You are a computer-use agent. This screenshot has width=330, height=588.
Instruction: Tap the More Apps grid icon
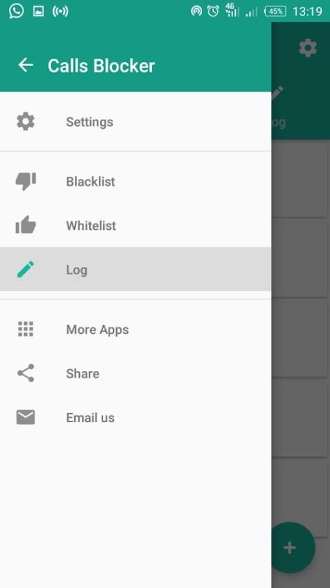tap(25, 329)
